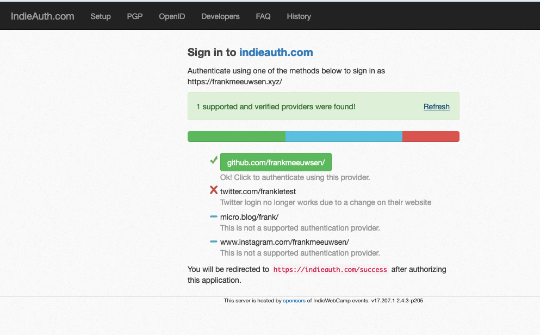
Task: Open the Developers page
Action: click(x=220, y=16)
